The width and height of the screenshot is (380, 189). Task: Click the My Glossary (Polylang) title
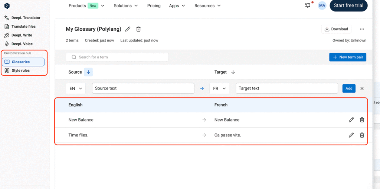[94, 29]
